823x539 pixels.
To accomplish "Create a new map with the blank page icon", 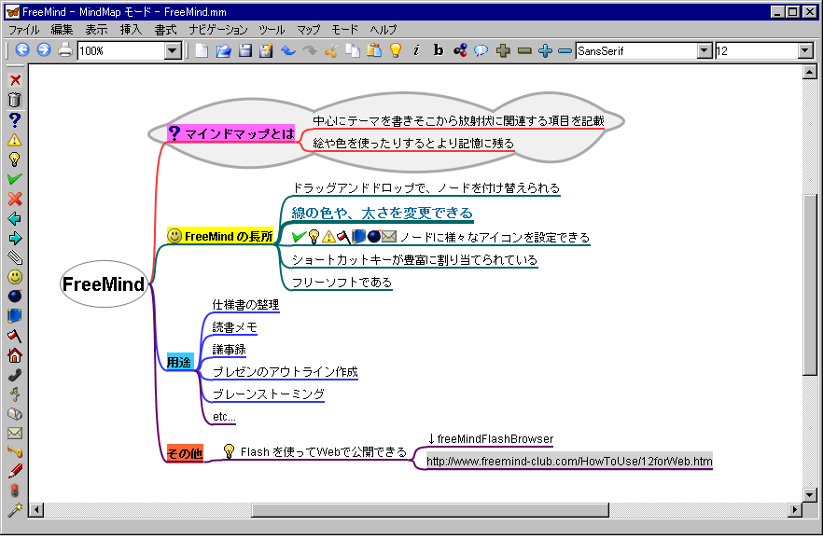I will coord(202,50).
